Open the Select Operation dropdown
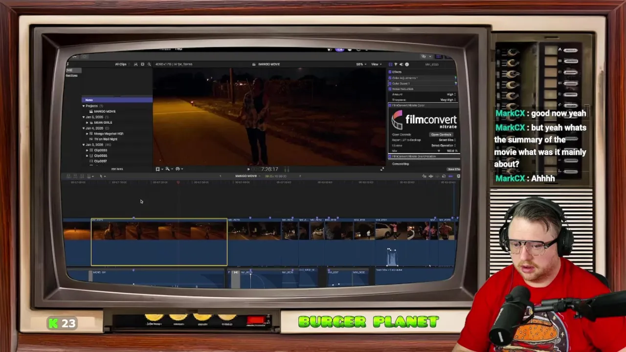Screen dimensions: 626x352 (444, 145)
